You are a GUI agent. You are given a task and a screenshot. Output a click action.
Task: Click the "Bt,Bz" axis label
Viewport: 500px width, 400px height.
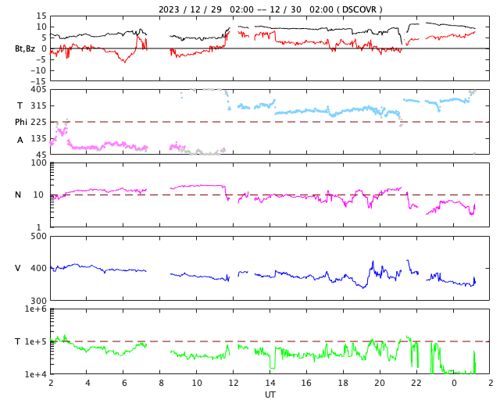pos(25,48)
